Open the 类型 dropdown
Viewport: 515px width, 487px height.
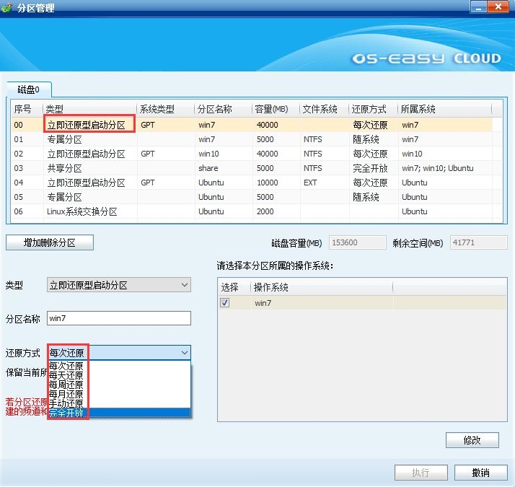[119, 285]
